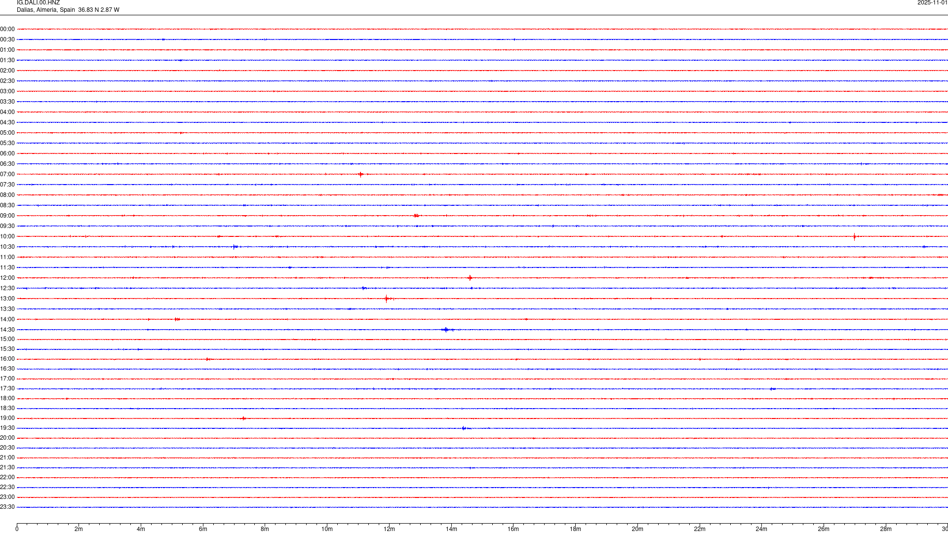Click the red spike on the 12:00 trace

pos(470,278)
